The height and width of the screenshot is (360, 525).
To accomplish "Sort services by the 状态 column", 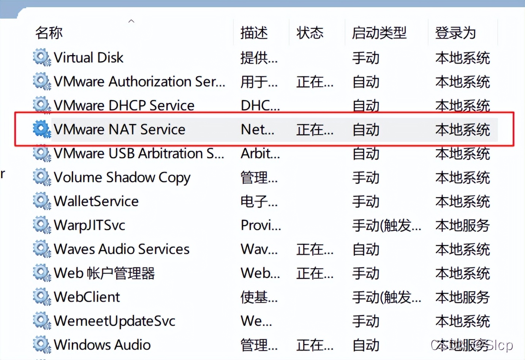I will click(310, 33).
